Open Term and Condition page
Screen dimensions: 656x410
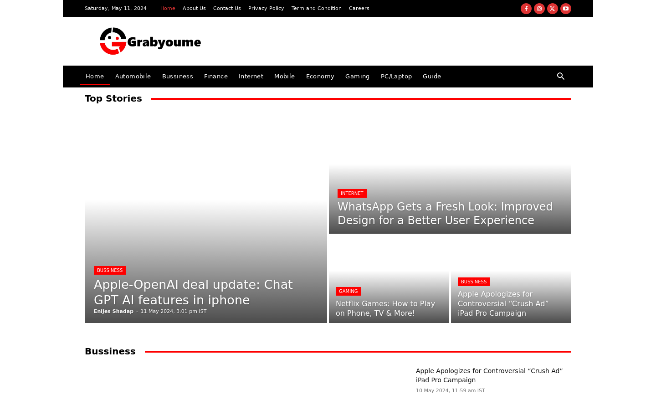click(x=317, y=8)
